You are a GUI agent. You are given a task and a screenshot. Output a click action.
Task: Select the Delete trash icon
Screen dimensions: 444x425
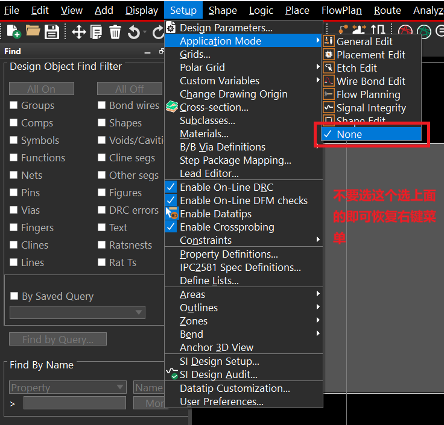click(x=115, y=32)
